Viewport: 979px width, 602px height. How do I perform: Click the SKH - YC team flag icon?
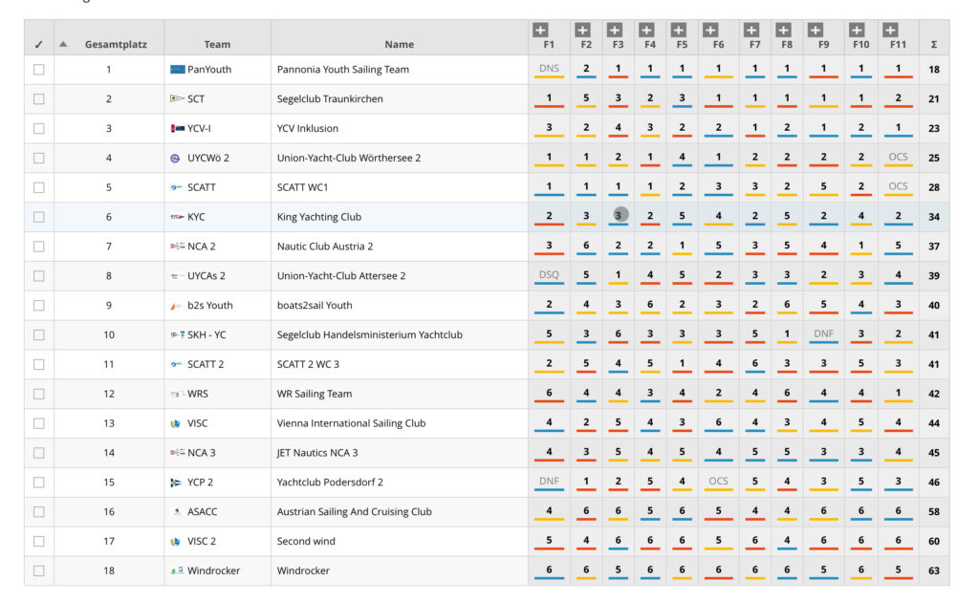click(177, 335)
